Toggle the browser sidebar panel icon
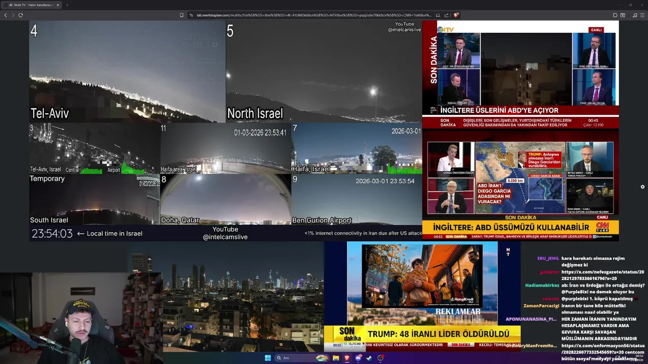Image resolution: width=648 pixels, height=364 pixels. (x=623, y=15)
